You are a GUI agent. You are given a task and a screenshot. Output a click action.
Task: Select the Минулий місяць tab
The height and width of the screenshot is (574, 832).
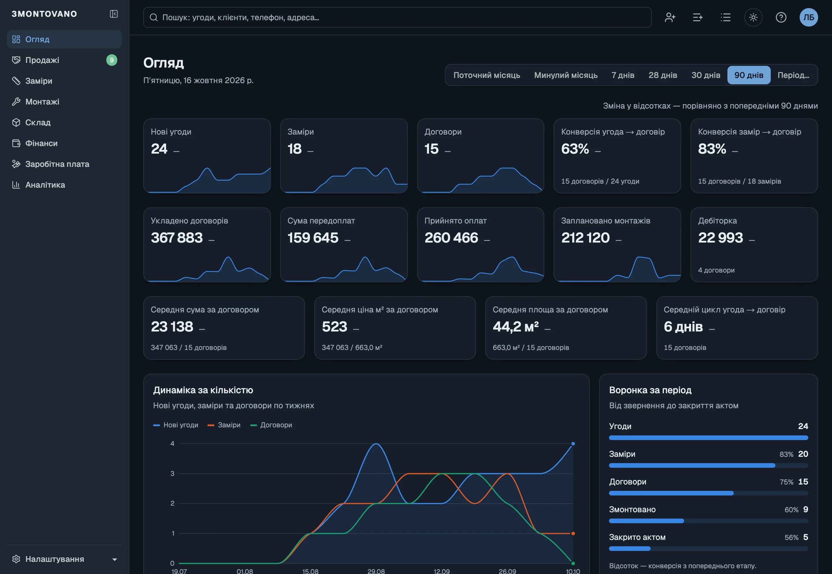tap(566, 75)
